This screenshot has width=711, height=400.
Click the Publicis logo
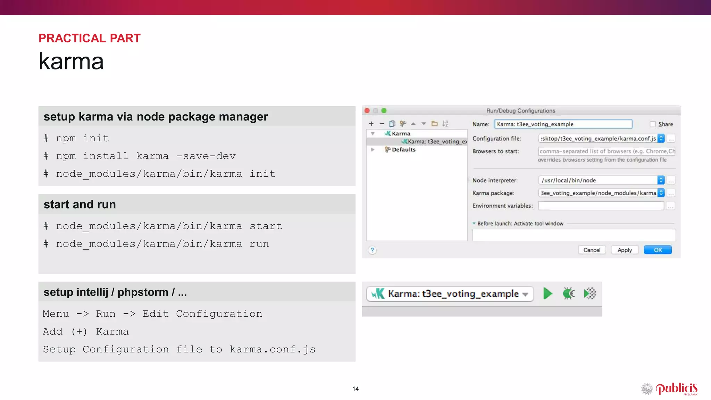(669, 389)
